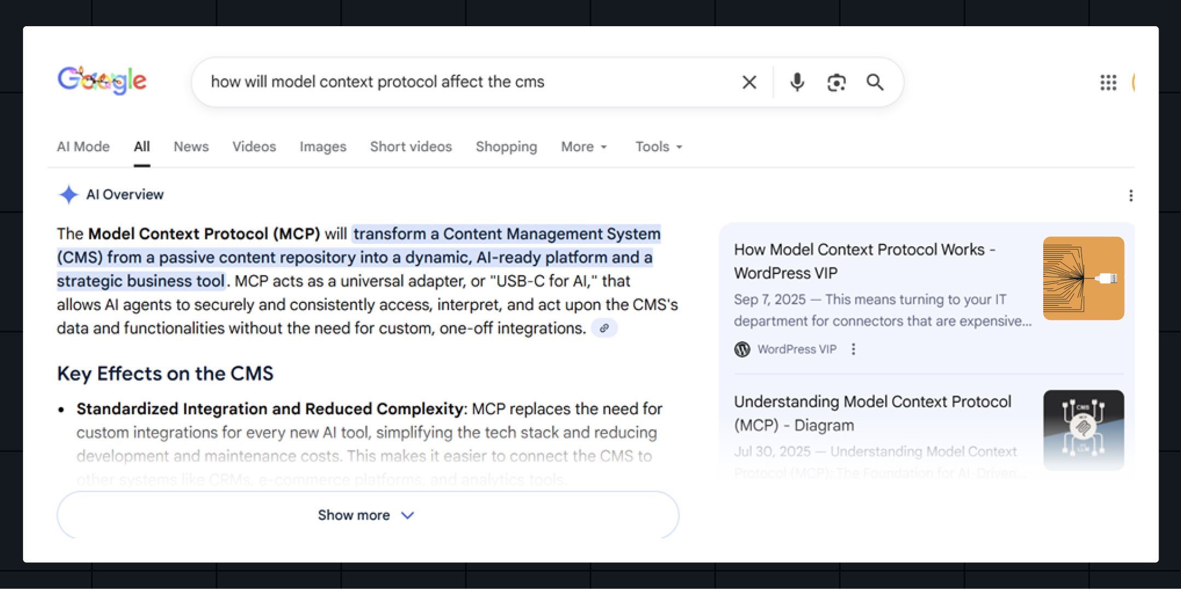Switch to AI Mode
Viewport: 1181px width, 589px height.
[x=83, y=146]
